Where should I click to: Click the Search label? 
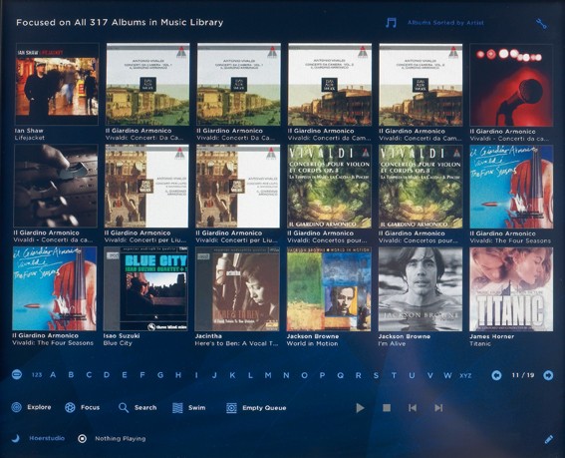coord(145,407)
